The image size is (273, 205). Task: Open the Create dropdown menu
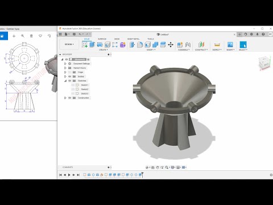[104, 50]
